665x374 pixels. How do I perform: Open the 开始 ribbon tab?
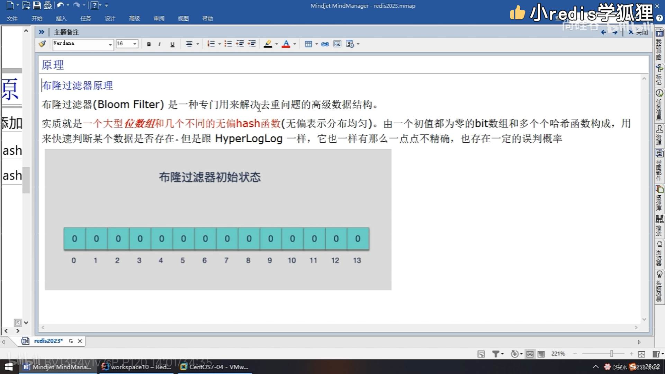point(37,18)
